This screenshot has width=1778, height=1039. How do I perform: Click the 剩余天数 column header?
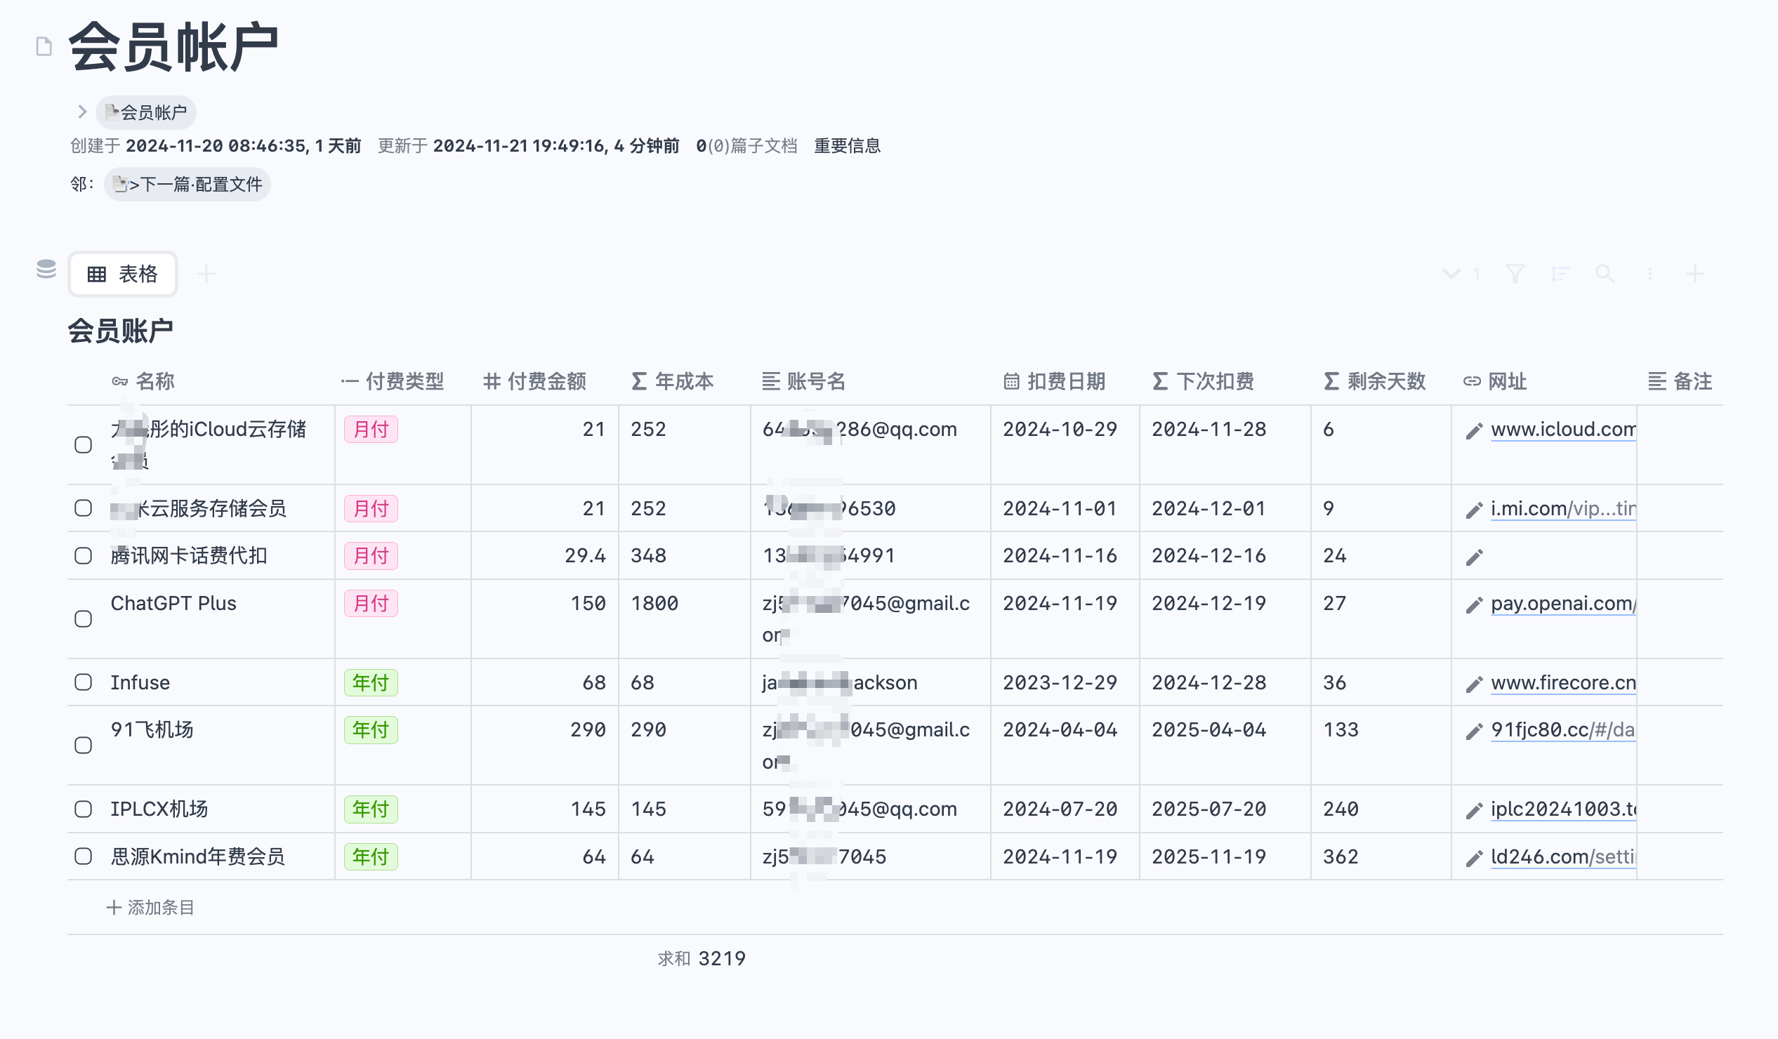point(1375,382)
